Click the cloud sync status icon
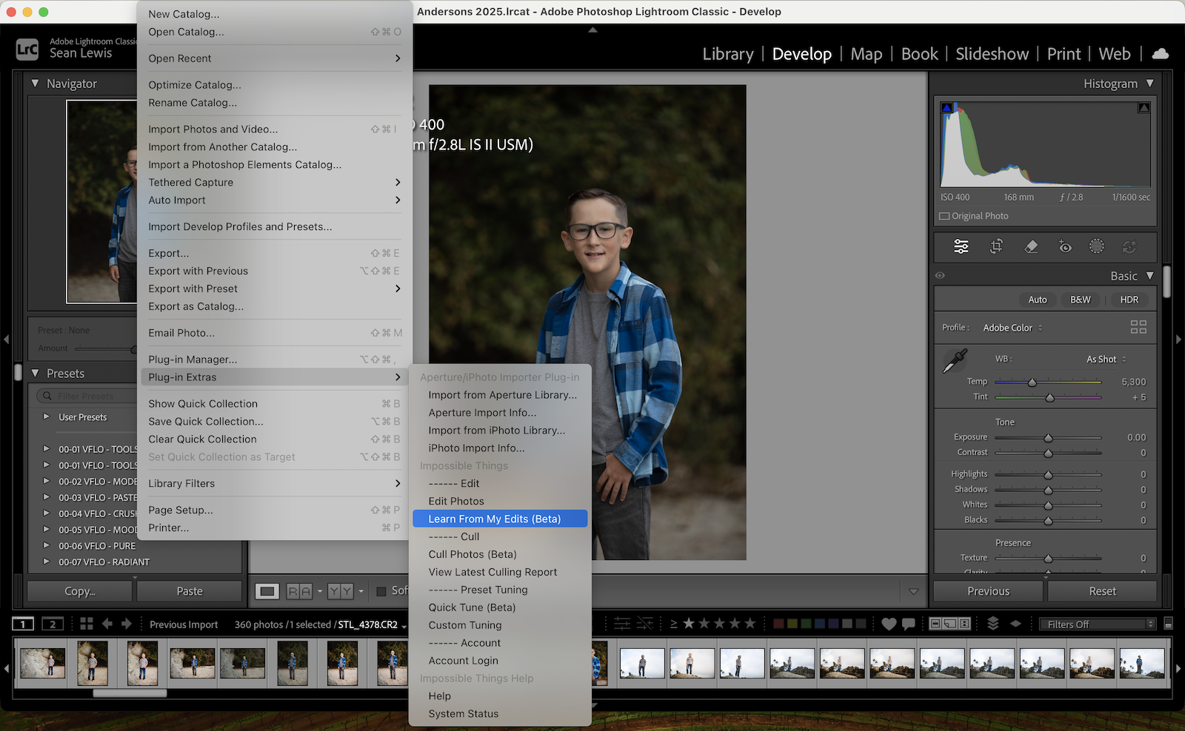The height and width of the screenshot is (731, 1185). [x=1161, y=53]
